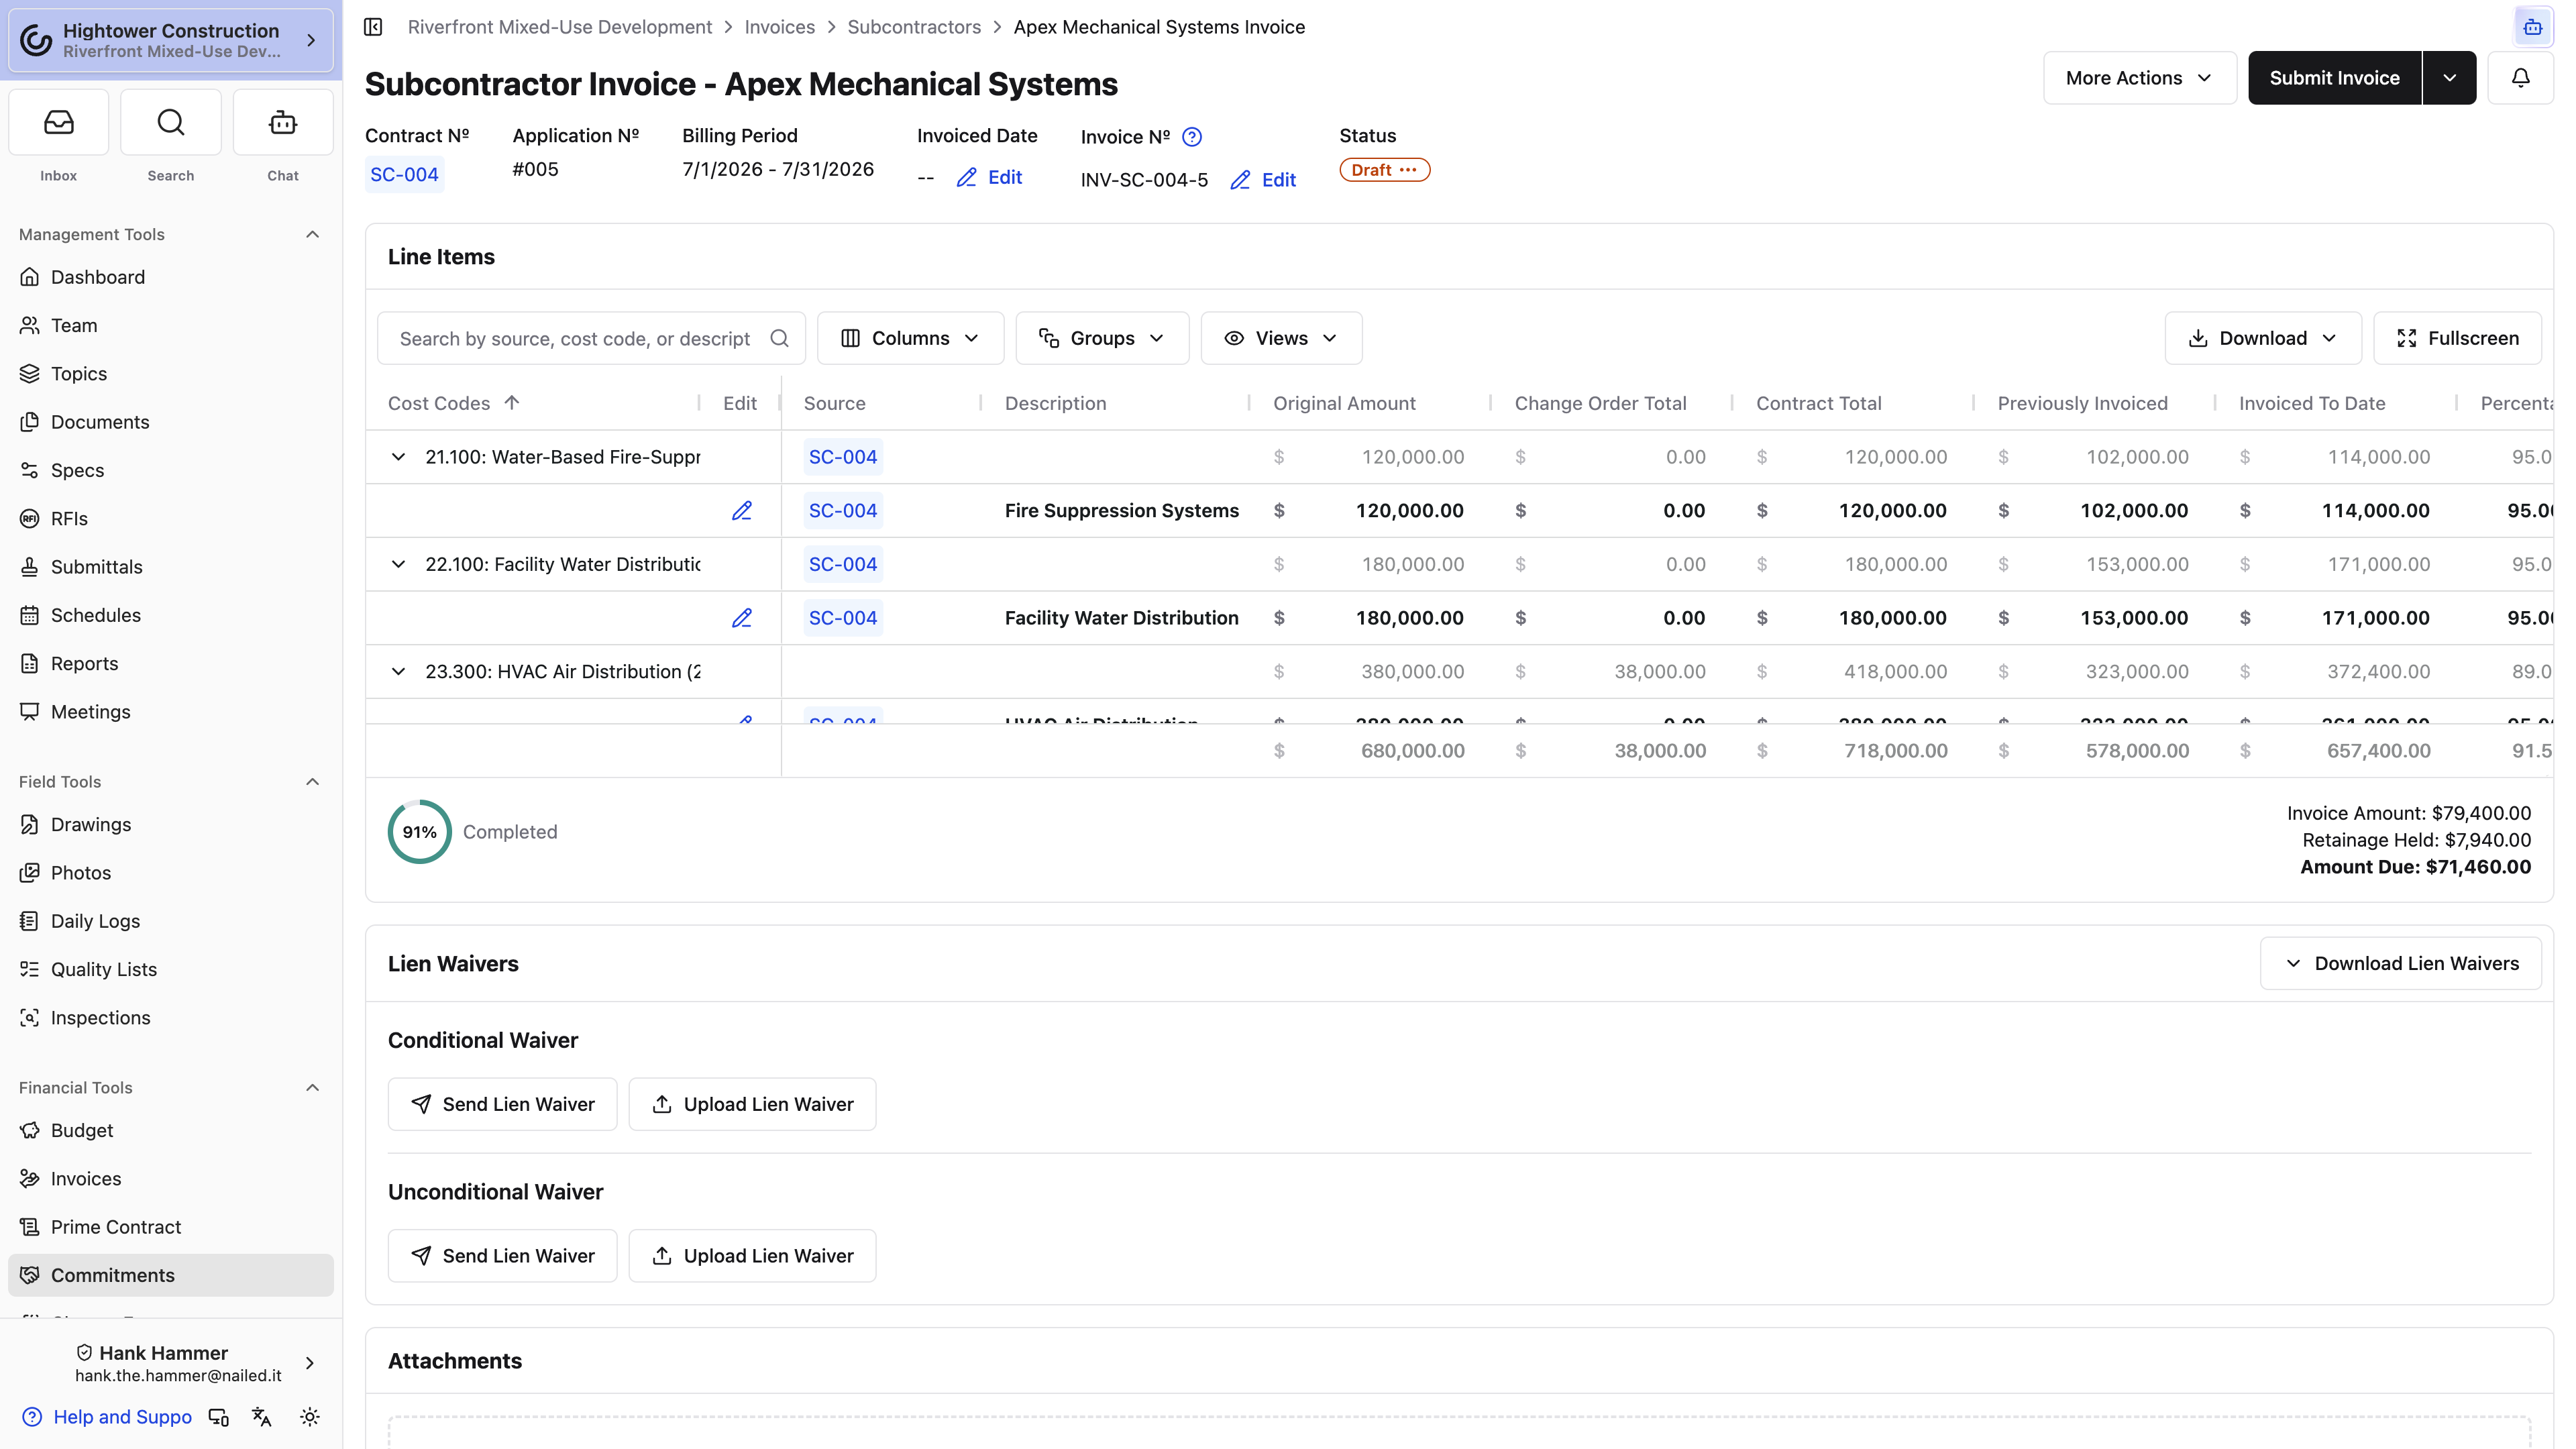Open the Schedules sidebar item
Screen dimensions: 2576x1449
click(x=171, y=615)
